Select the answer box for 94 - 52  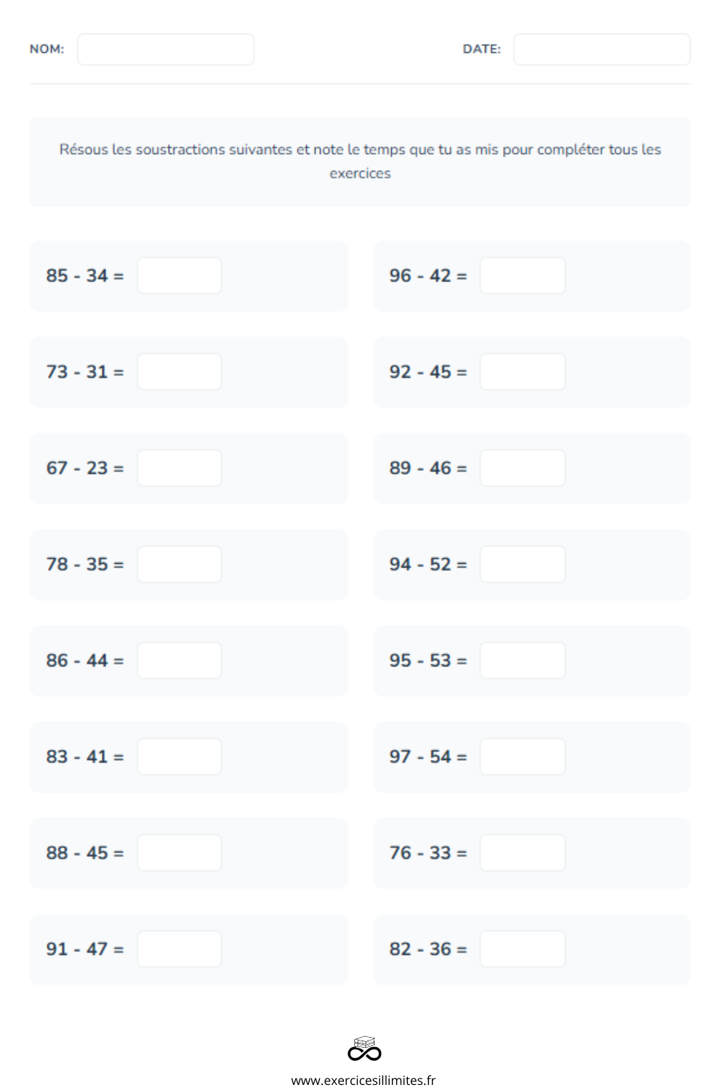click(523, 564)
